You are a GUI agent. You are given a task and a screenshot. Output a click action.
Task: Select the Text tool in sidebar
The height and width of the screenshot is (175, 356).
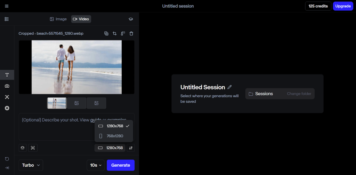click(x=7, y=75)
